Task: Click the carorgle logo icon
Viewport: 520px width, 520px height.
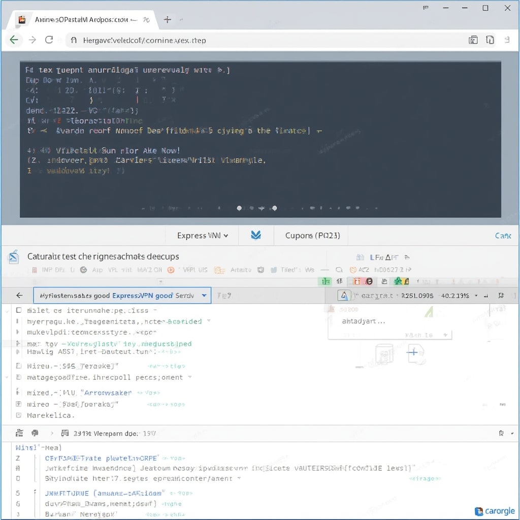Action: (x=478, y=511)
